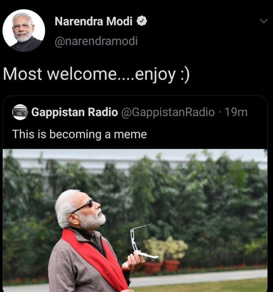Click the word "meme" in quoted tweet
The image size is (273, 292).
tap(133, 134)
